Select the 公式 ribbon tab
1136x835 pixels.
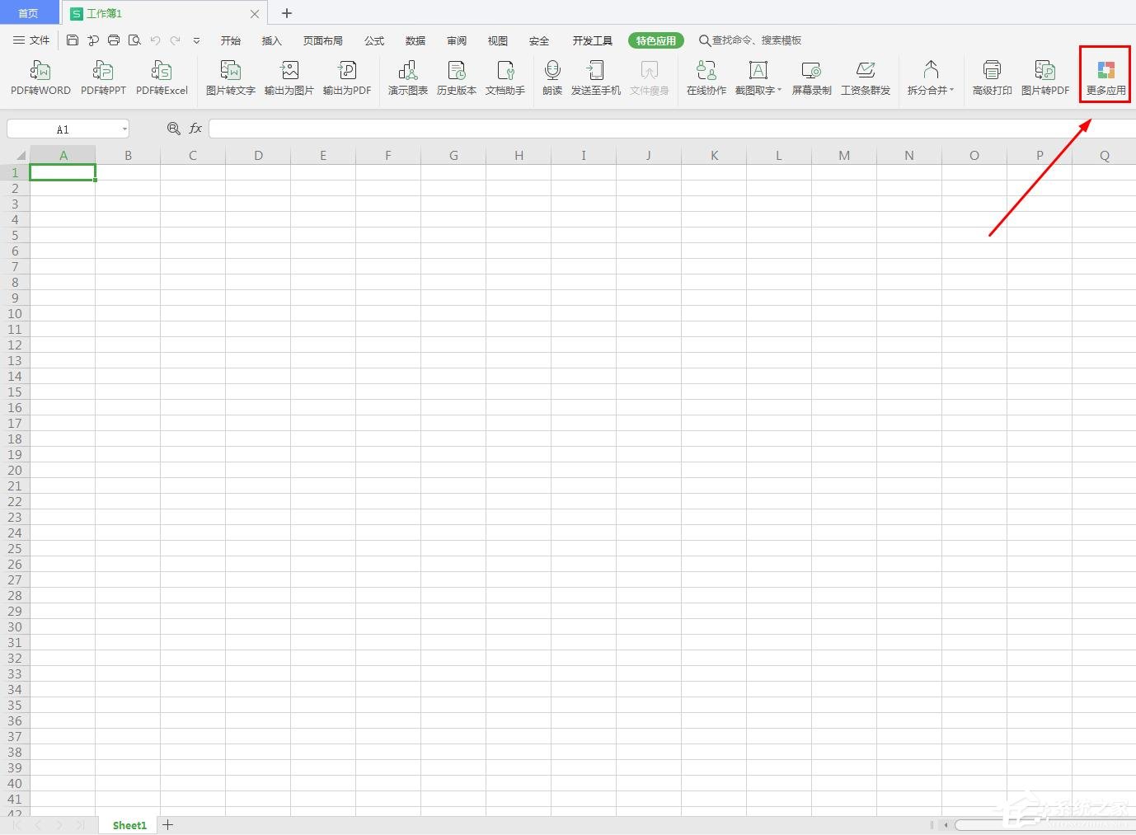pos(374,40)
